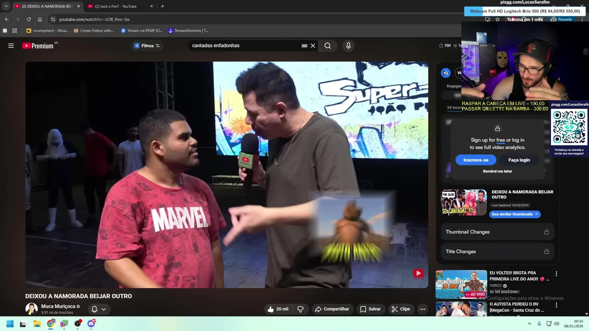Viewport: 589px width, 331px height.
Task: Open the incompetech bookmark
Action: click(x=47, y=31)
